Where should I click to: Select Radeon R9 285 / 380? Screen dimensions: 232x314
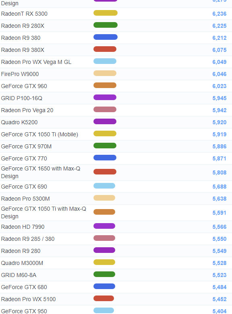[x=28, y=239]
